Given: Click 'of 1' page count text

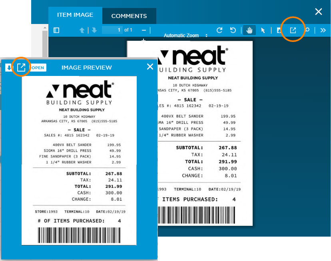Looking at the screenshot, I should (x=128, y=30).
